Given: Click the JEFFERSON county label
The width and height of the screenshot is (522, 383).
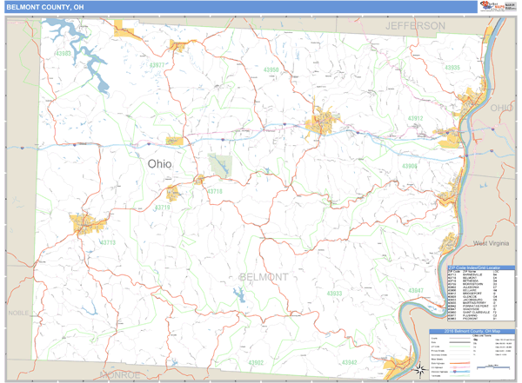Looking at the screenshot, I should [x=415, y=26].
